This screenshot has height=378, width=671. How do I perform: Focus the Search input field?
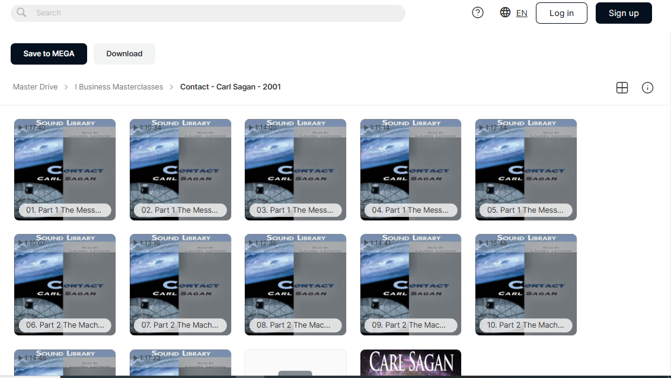208,13
